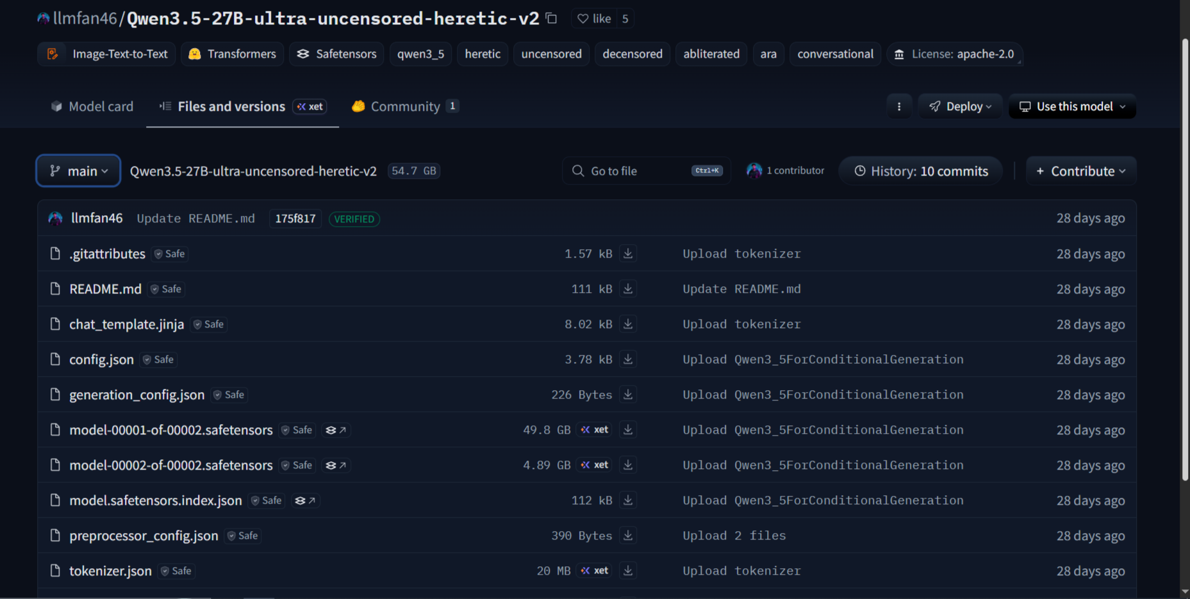
Task: Click the Safe badge beside README.md
Action: tap(166, 289)
